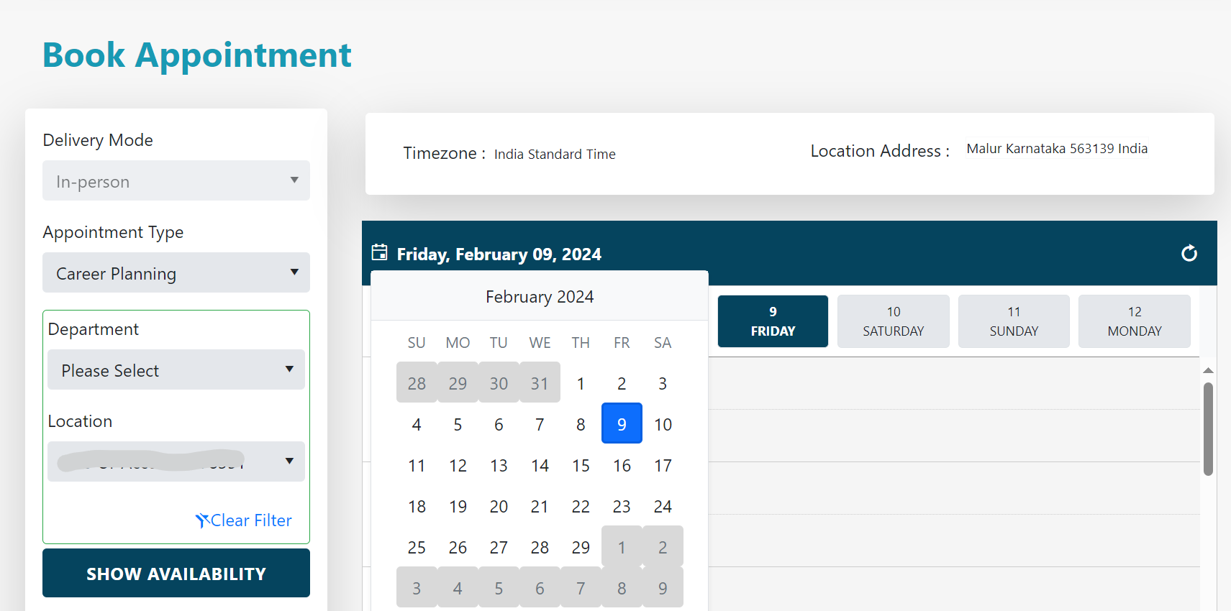Expand the Location dropdown
This screenshot has width=1231, height=611.
[x=176, y=461]
